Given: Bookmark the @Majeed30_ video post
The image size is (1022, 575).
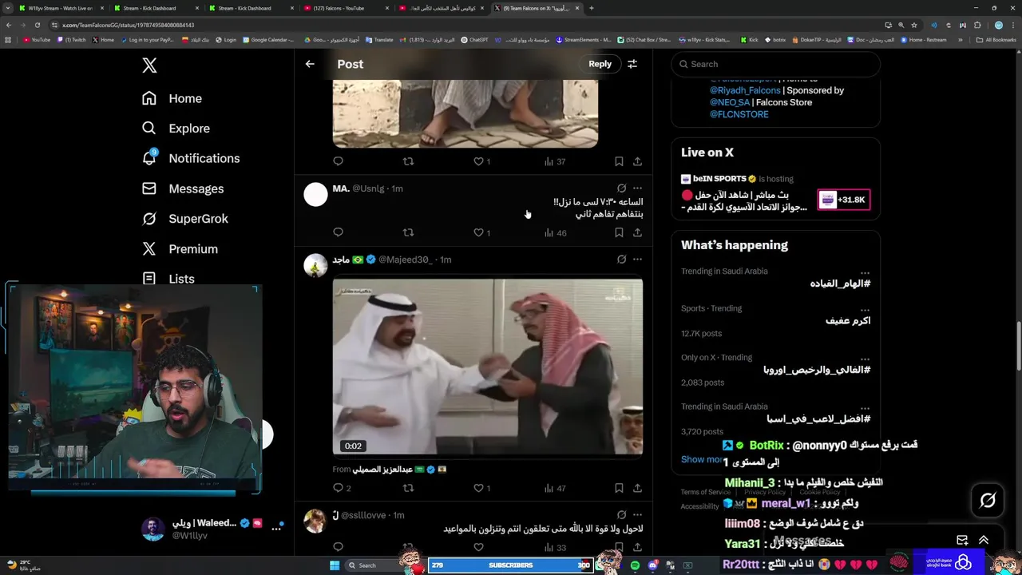Looking at the screenshot, I should tap(619, 488).
